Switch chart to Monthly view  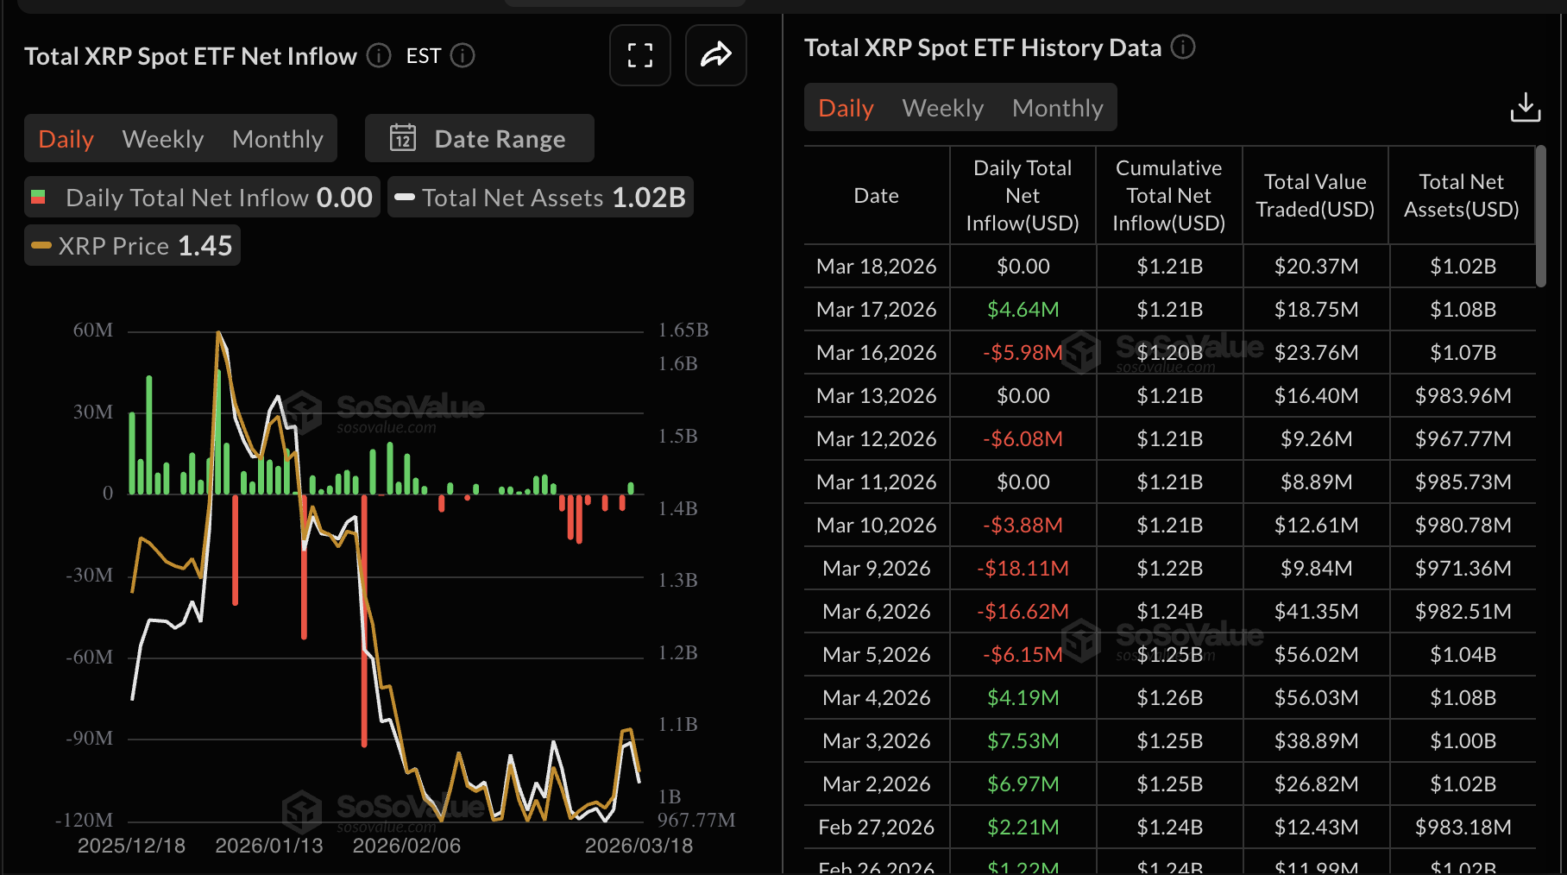(277, 139)
